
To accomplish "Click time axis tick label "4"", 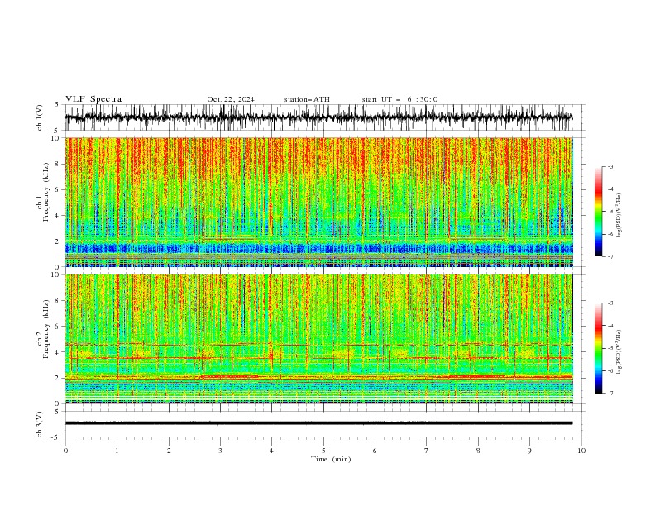I will (x=271, y=451).
